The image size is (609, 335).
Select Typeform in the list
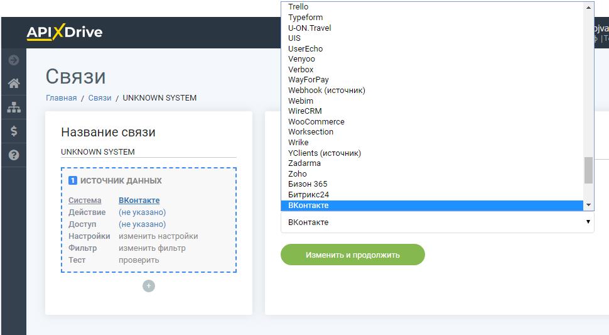(x=432, y=18)
